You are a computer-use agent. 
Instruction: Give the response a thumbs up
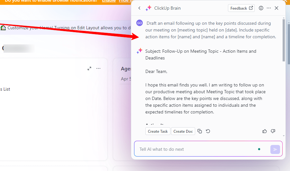pos(265,131)
